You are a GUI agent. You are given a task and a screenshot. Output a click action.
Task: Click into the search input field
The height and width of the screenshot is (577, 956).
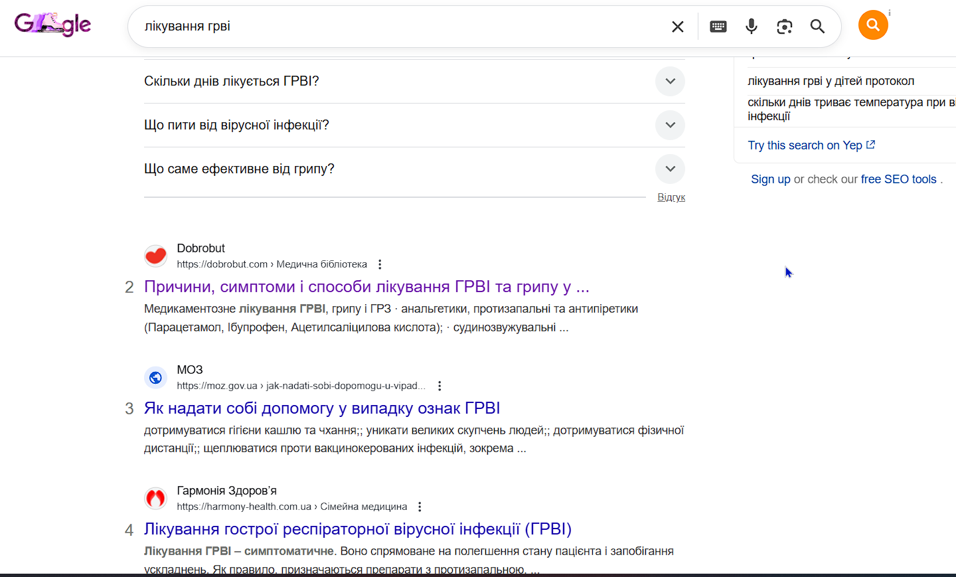pyautogui.click(x=398, y=27)
